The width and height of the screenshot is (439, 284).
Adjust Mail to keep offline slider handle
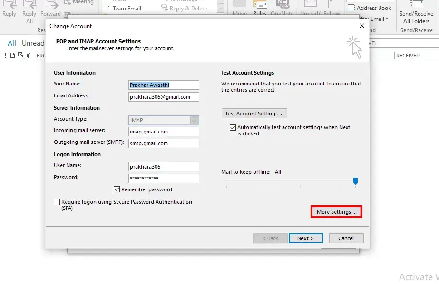pyautogui.click(x=355, y=181)
